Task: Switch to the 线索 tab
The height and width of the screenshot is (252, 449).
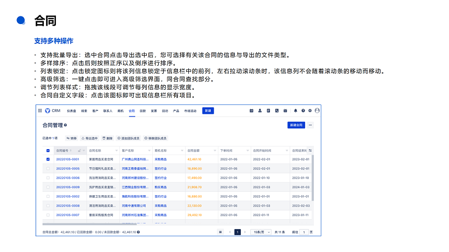Action: point(84,111)
